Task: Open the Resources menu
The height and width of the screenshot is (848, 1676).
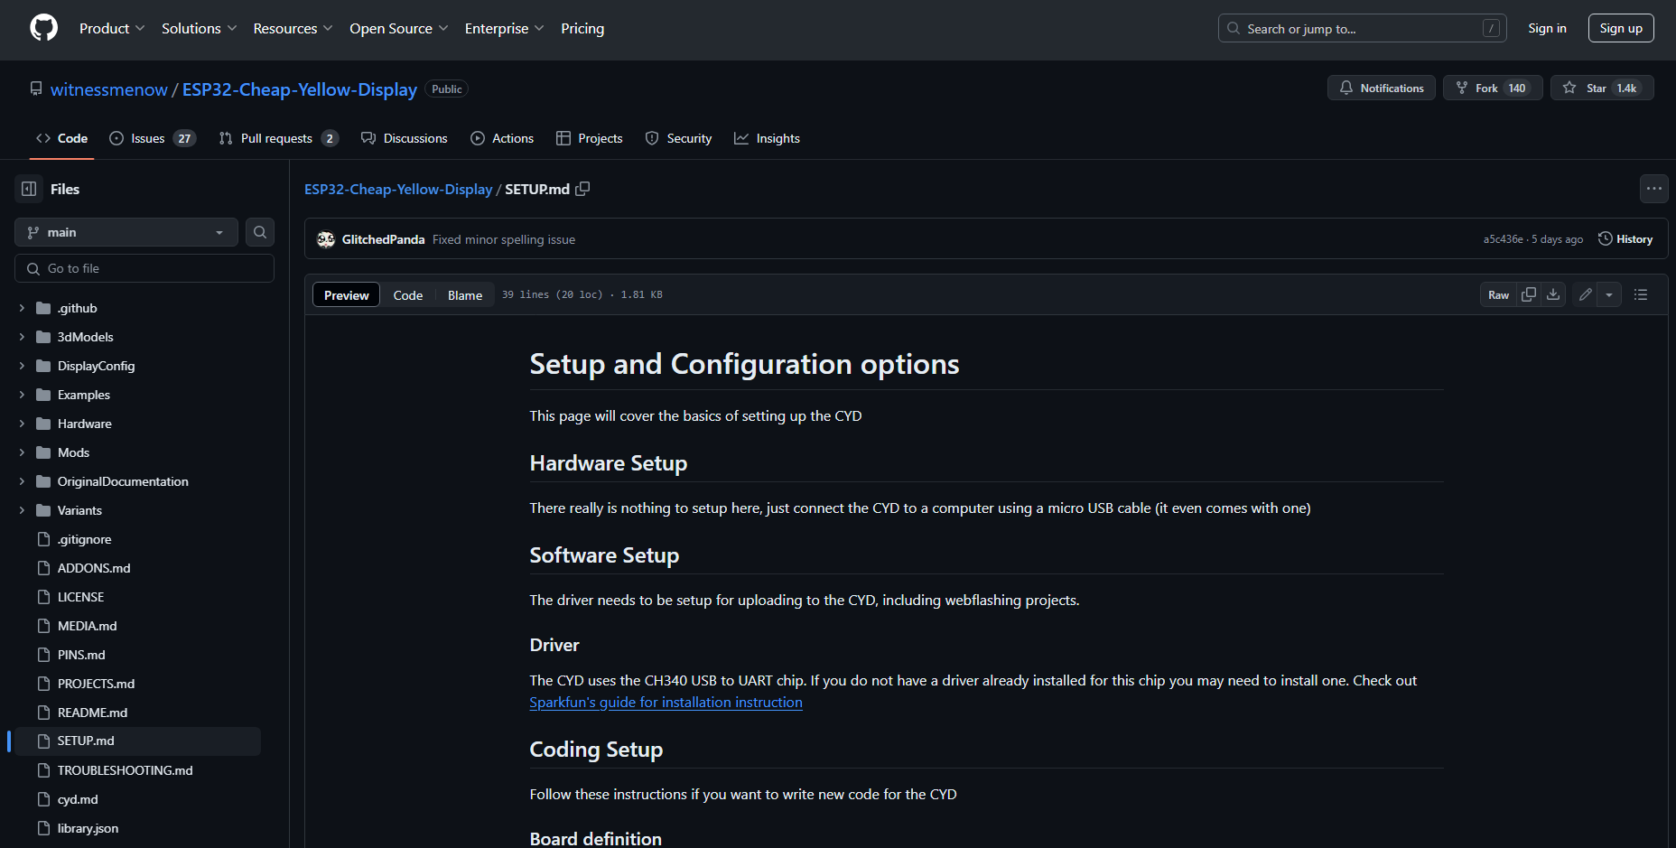Action: click(x=293, y=28)
